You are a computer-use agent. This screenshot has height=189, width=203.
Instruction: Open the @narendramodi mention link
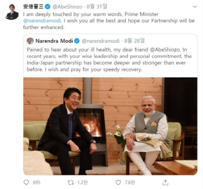click(x=42, y=21)
